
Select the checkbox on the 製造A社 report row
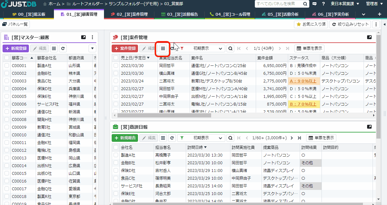tap(115, 155)
